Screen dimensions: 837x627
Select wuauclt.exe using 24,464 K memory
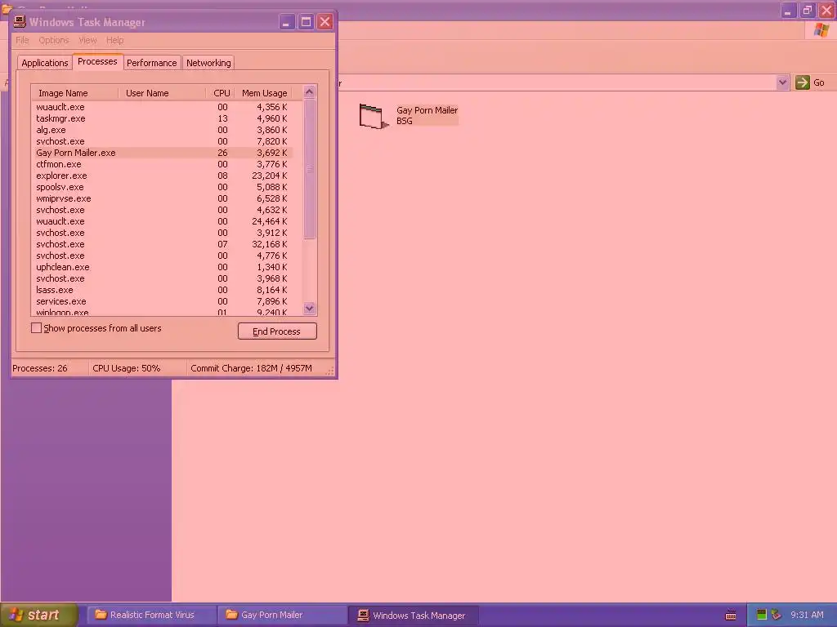pos(163,221)
